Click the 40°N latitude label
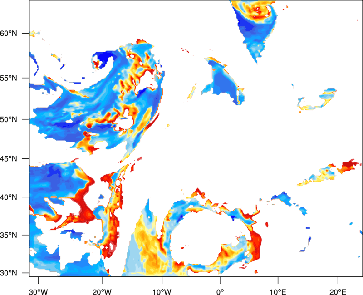 pos(9,197)
